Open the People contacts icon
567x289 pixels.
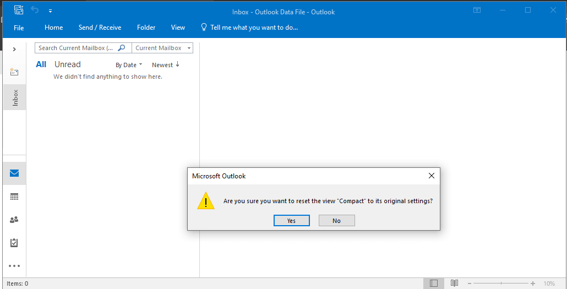click(14, 220)
